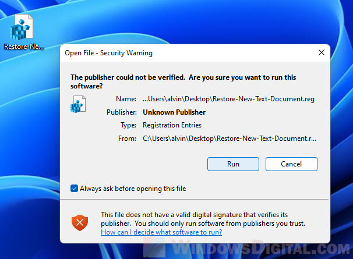Click the 'Open File - Security Warning' title

[x=108, y=53]
